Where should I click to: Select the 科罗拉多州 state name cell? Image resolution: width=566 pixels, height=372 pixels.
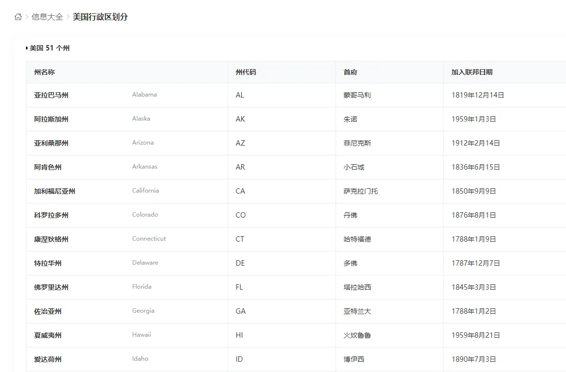pos(51,215)
